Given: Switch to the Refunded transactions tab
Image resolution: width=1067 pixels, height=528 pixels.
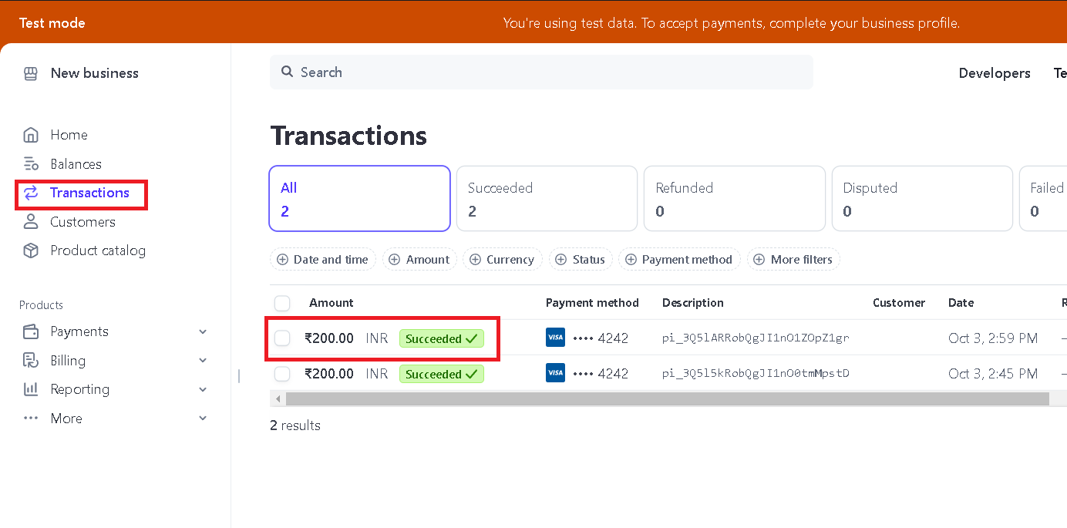Looking at the screenshot, I should [x=734, y=199].
